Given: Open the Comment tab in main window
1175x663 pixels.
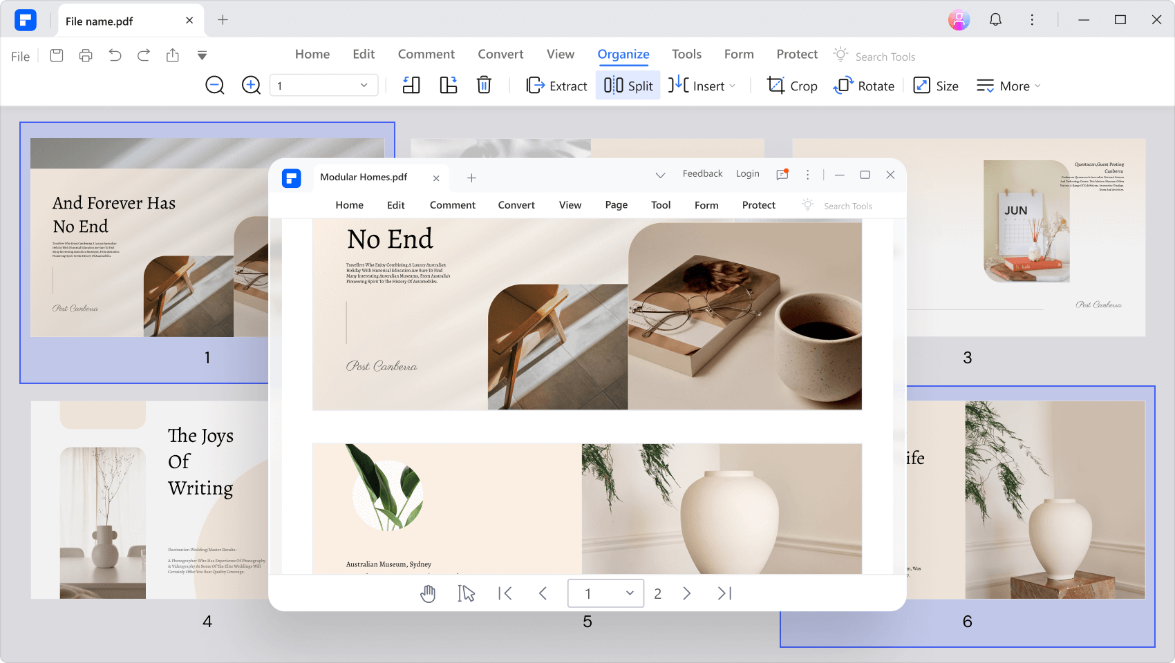Looking at the screenshot, I should coord(426,54).
